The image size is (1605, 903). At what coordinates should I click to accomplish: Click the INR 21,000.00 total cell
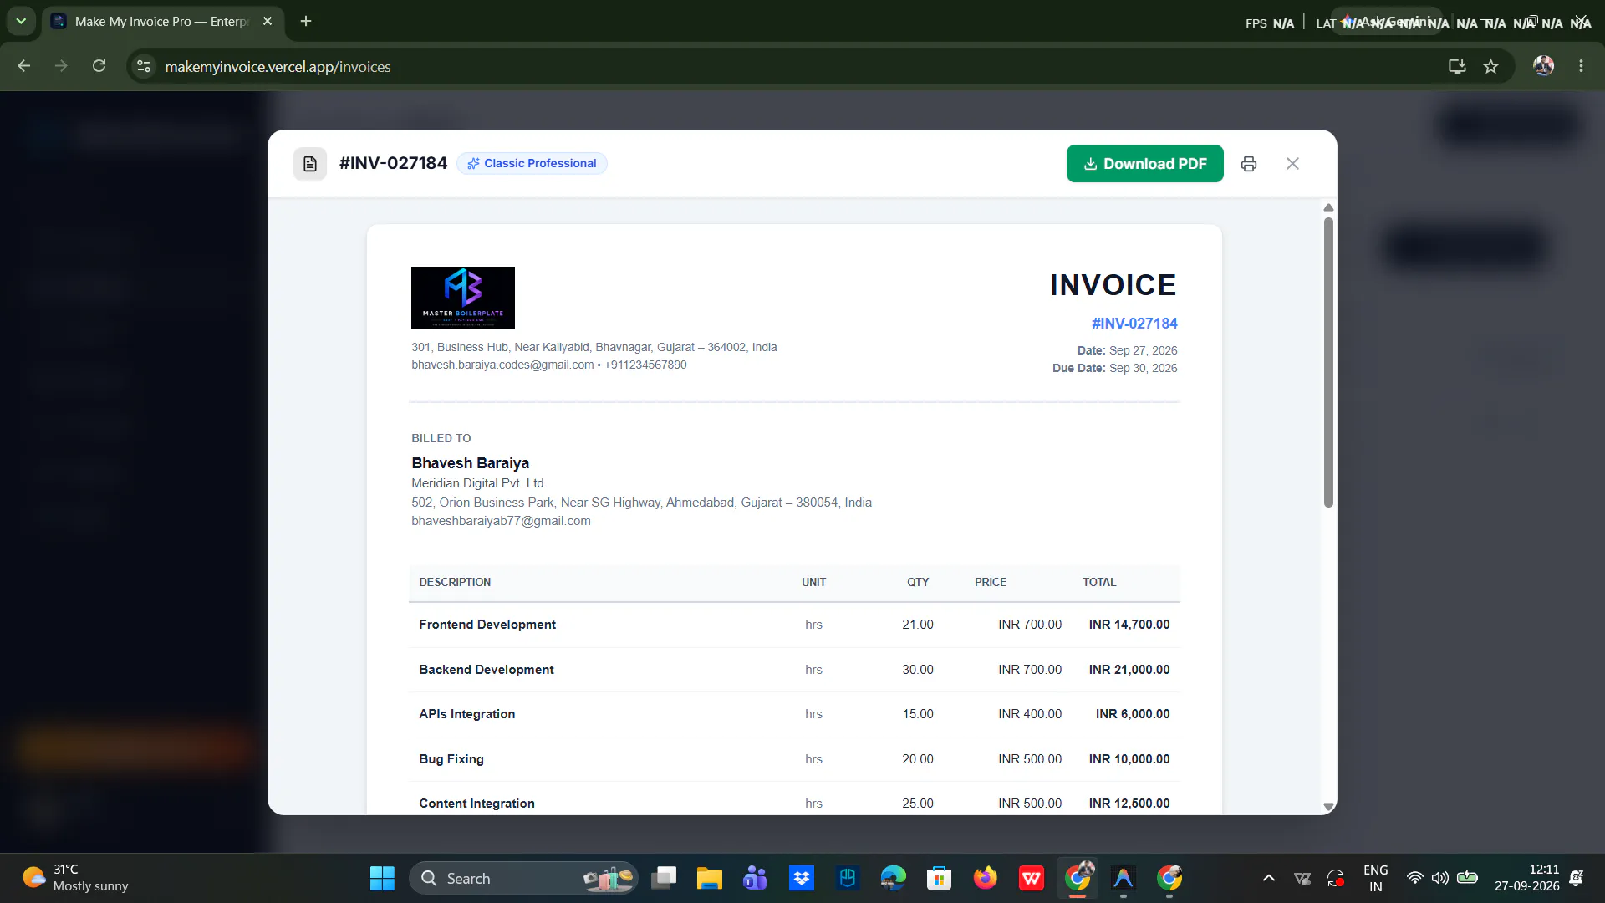tap(1129, 670)
